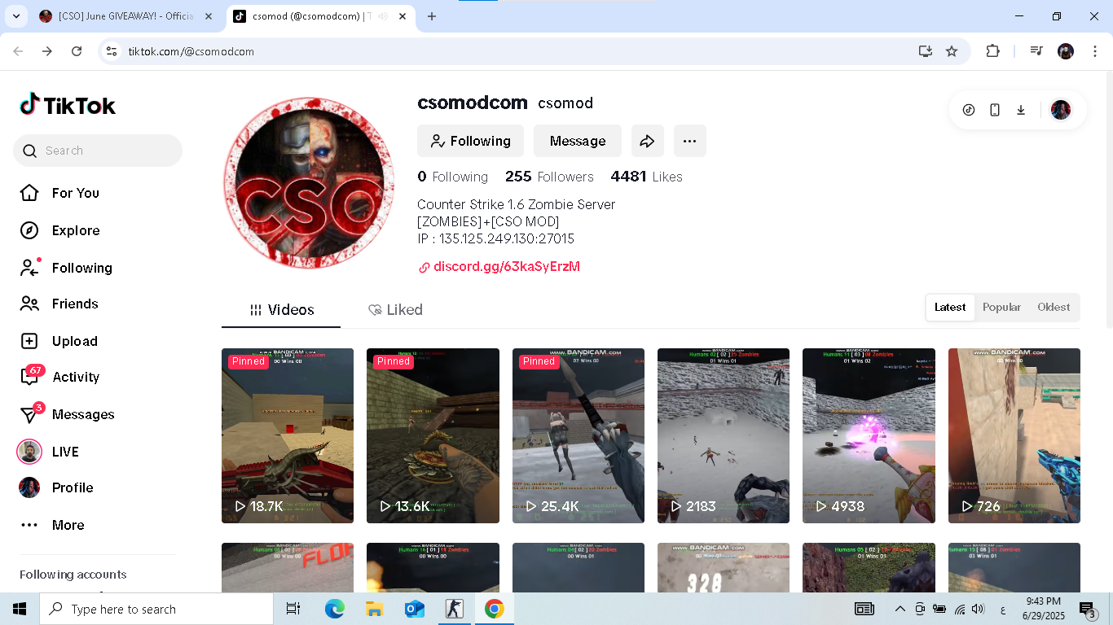Open Chrome's three-dot menu
The image size is (1113, 625).
1094,51
